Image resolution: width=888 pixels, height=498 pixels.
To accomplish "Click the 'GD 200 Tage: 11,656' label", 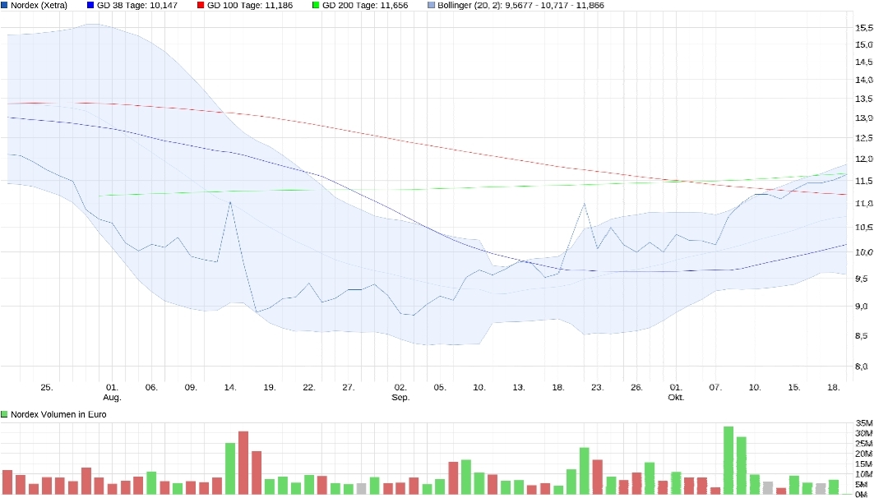I will 365,5.
